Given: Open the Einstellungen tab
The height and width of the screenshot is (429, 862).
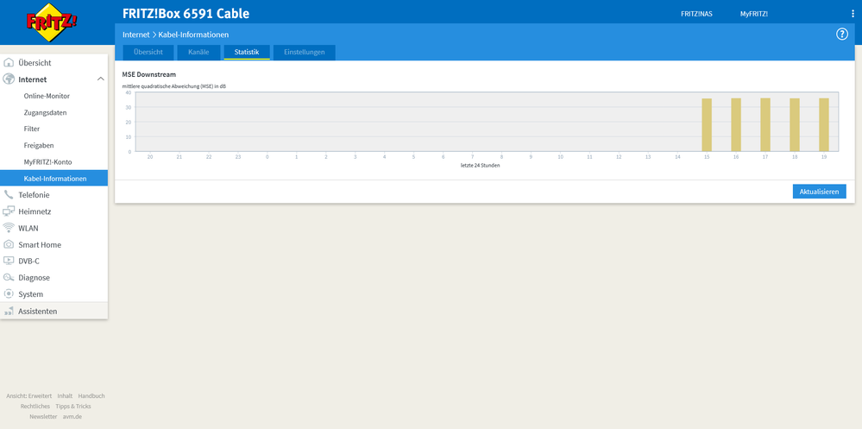Looking at the screenshot, I should pos(304,53).
